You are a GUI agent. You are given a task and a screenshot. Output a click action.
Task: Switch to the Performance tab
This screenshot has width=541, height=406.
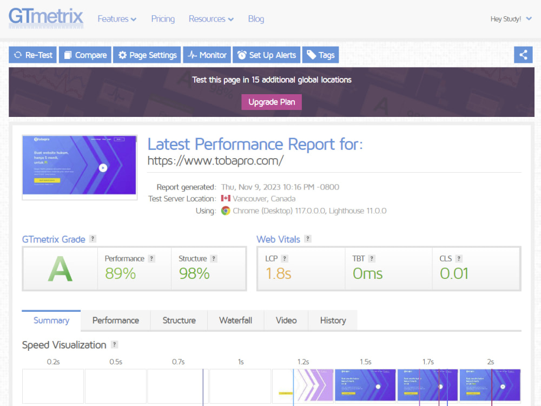point(116,320)
